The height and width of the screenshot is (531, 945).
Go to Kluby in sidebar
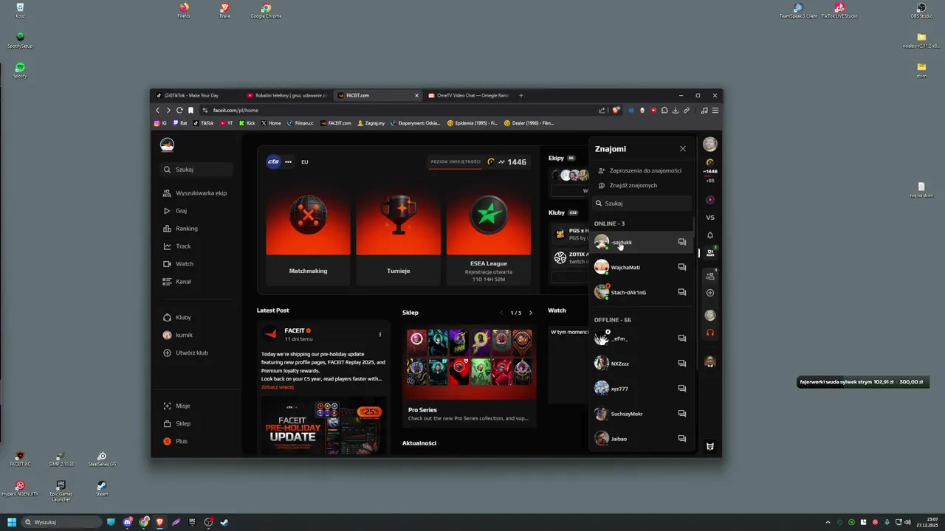pos(177,317)
